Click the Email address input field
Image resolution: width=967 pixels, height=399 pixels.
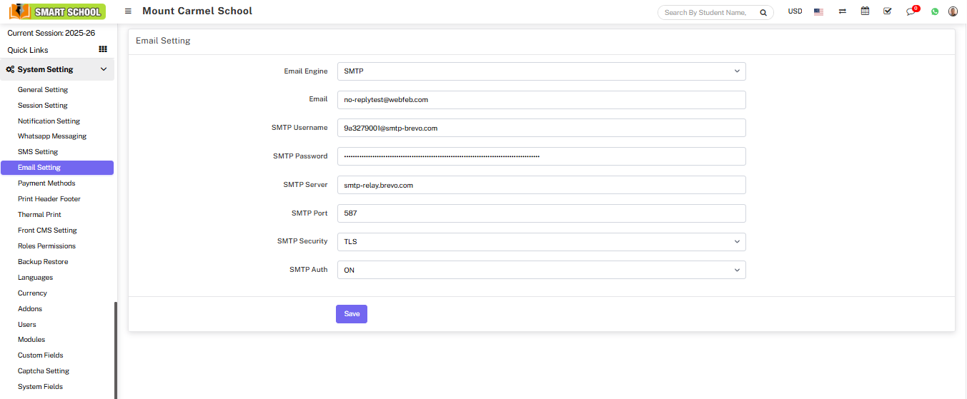[x=541, y=100]
